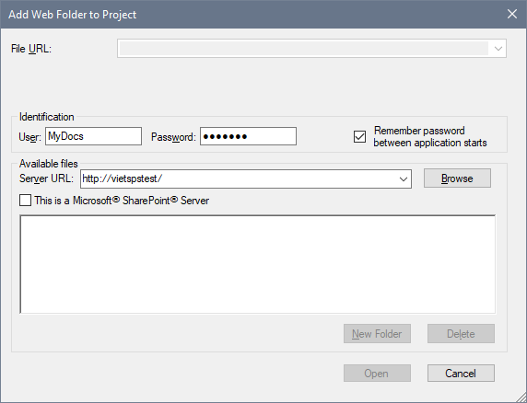Uncheck Remember password between application starts

(x=359, y=136)
